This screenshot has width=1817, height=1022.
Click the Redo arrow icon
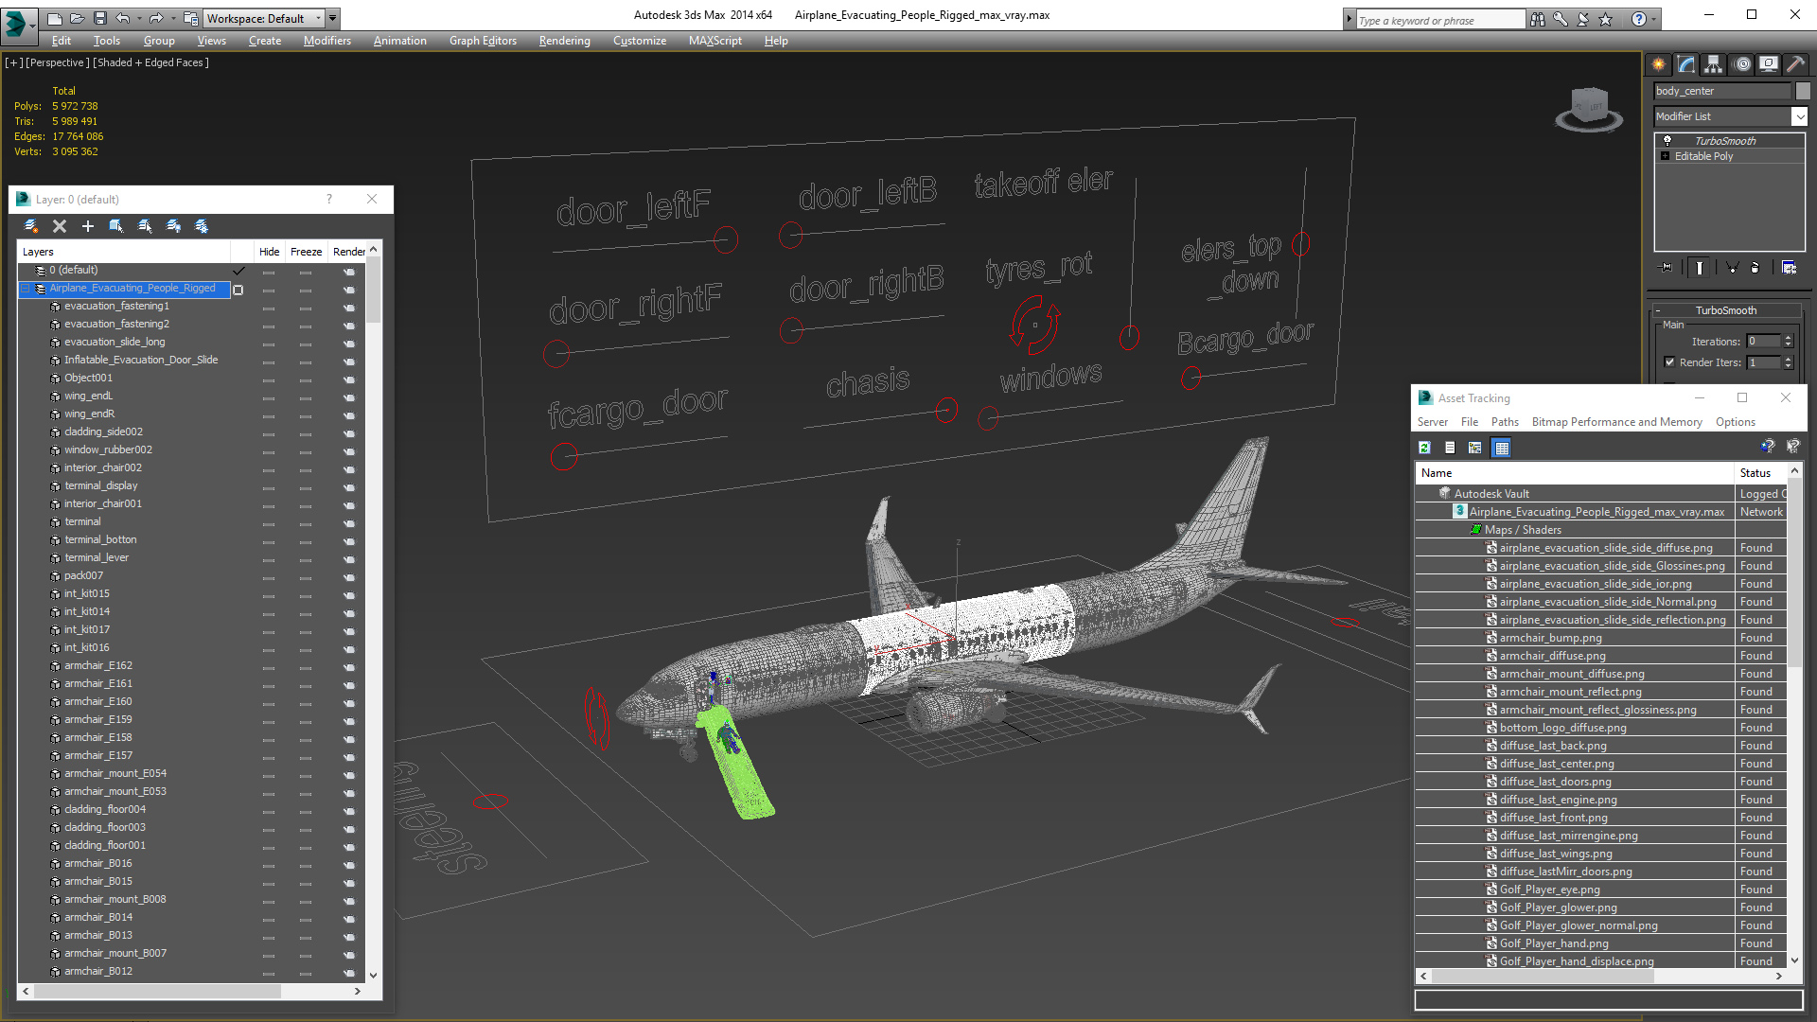point(156,18)
